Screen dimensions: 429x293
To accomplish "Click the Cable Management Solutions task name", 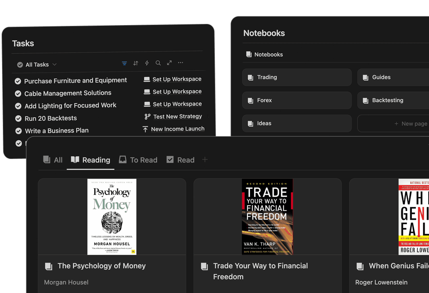I will coord(68,93).
